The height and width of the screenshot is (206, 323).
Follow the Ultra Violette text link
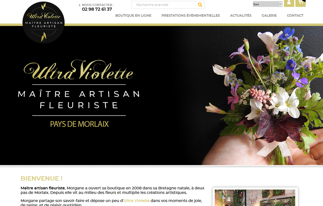pyautogui.click(x=136, y=200)
